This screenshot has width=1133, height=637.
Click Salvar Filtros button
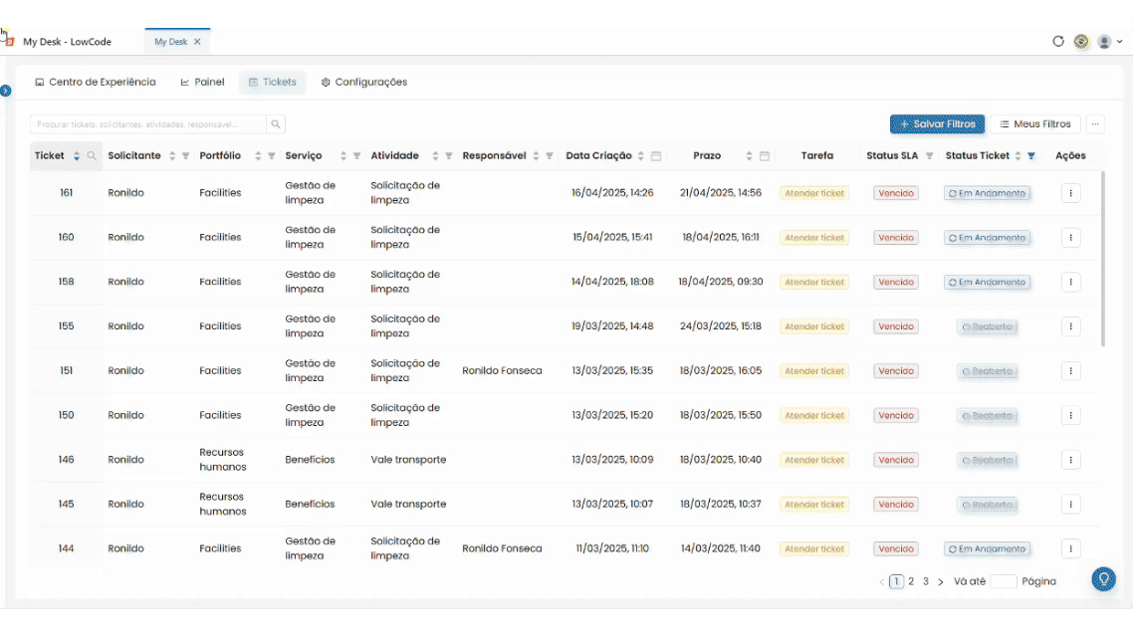tap(937, 124)
